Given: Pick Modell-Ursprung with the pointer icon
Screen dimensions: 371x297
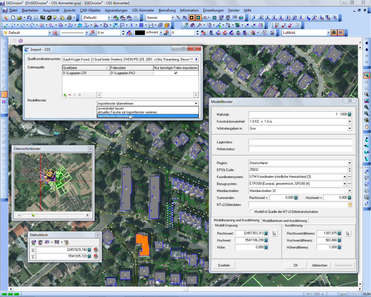Looking at the screenshot, I should pos(274,234).
